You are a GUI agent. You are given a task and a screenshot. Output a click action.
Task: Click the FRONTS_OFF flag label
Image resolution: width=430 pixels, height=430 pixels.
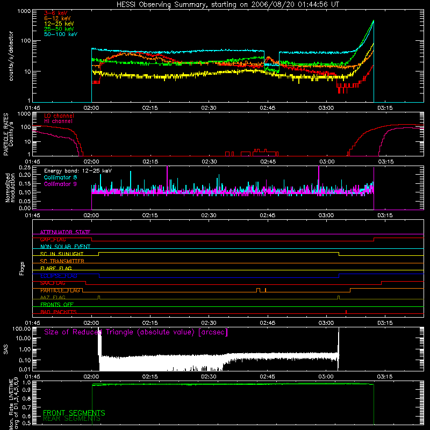pyautogui.click(x=57, y=305)
